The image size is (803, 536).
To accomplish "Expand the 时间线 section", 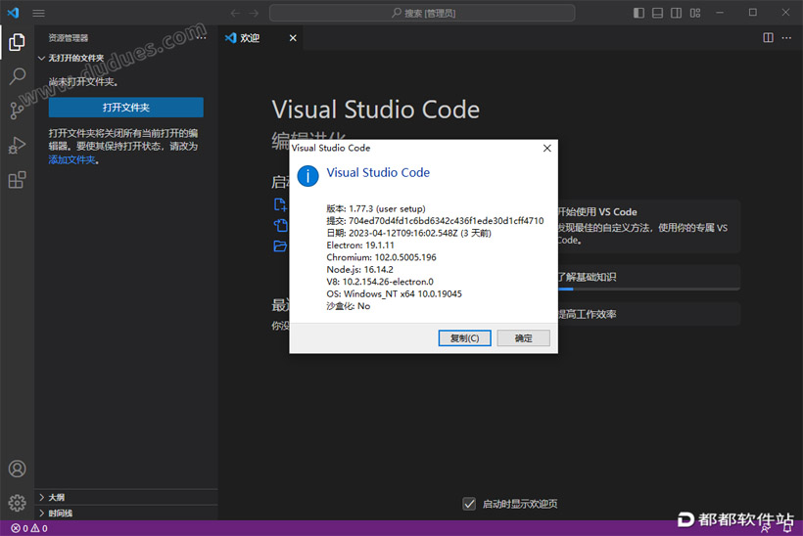I will click(126, 513).
